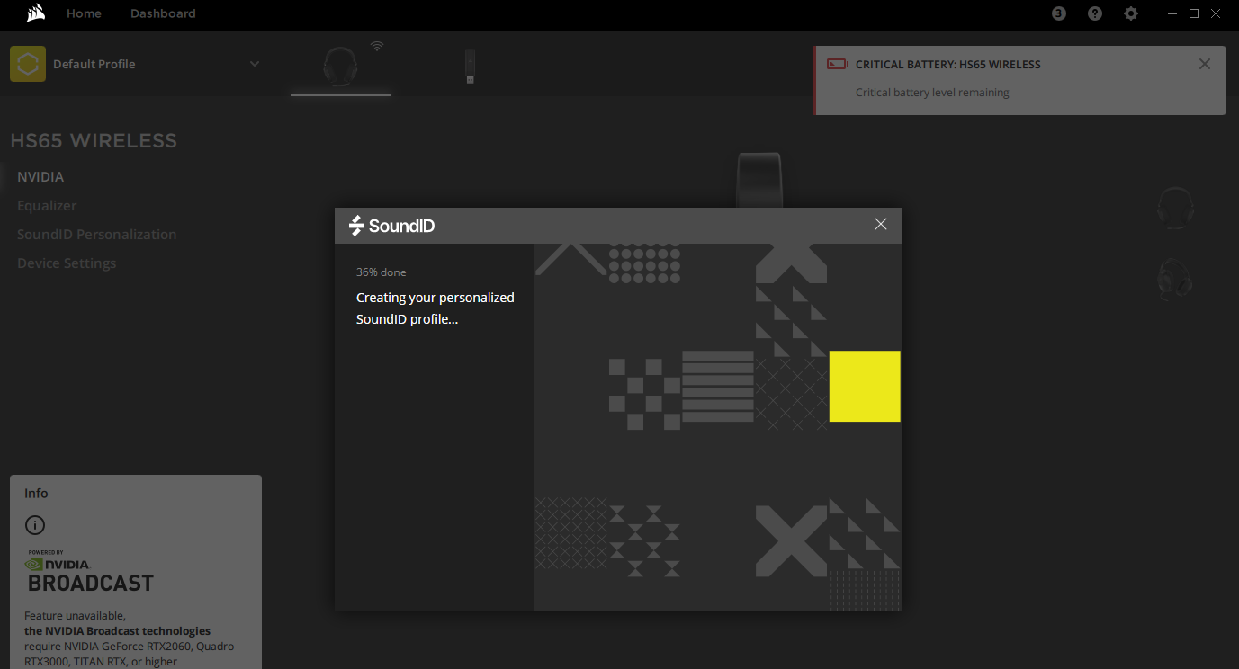Select upper headset thumbnail on right side

point(1175,208)
